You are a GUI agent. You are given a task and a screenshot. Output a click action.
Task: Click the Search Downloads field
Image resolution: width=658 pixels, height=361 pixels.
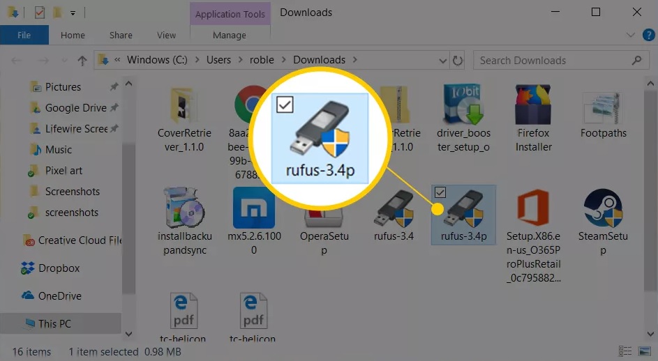pyautogui.click(x=561, y=61)
